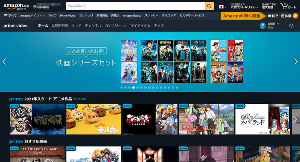
Task: Open the hamburger すべて menu
Action: coord(10,16)
